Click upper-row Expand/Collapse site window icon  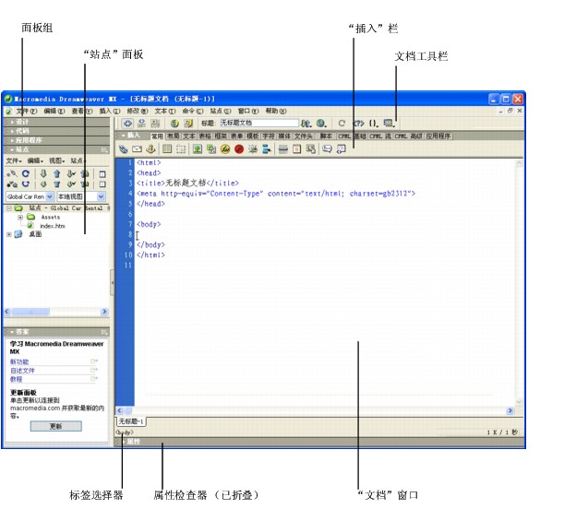(x=102, y=174)
